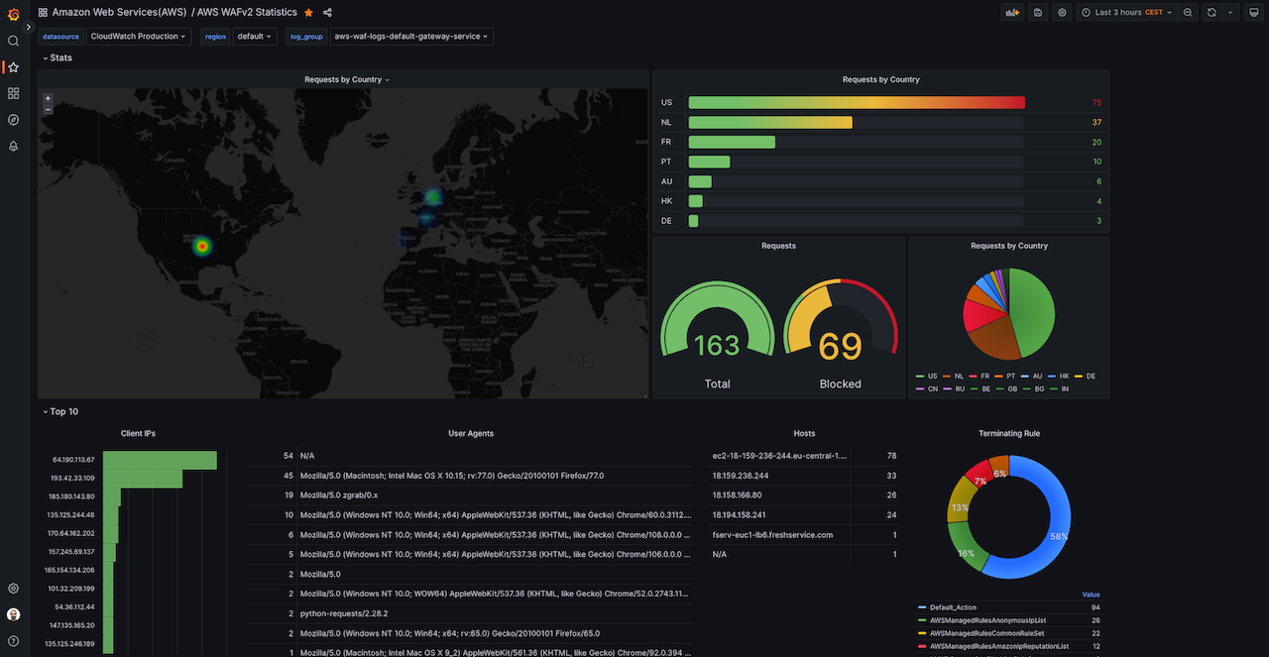Screen dimensions: 1269x657
Task: Open the Explore compass icon
Action: [13, 120]
